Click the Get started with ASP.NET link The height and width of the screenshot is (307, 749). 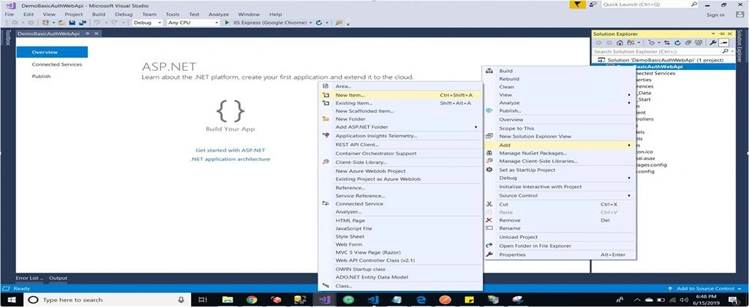click(x=230, y=150)
